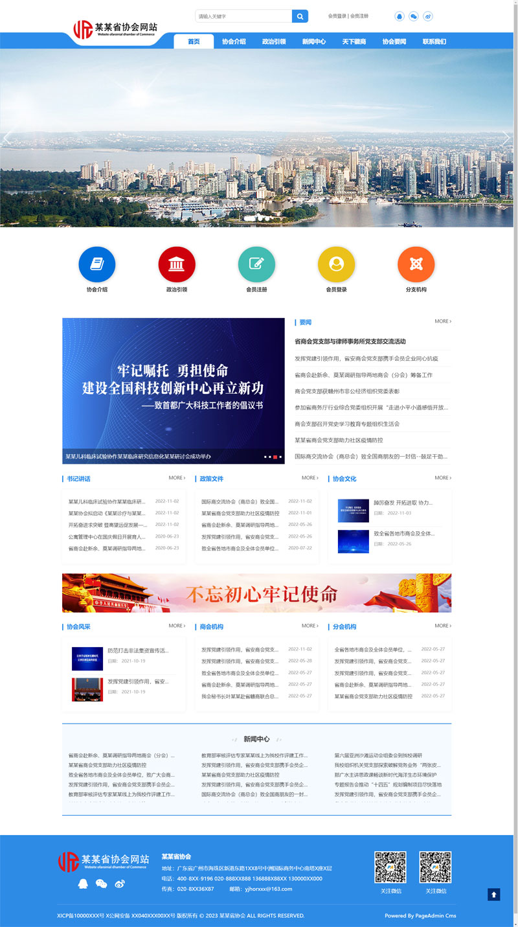Click the footer WeChat icon

click(x=101, y=884)
